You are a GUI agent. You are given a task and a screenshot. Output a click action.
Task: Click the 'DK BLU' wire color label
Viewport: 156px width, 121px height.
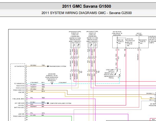click(x=33, y=102)
